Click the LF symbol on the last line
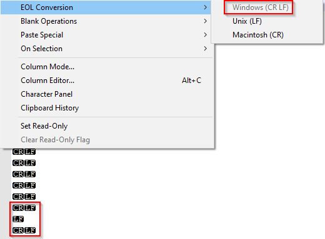This screenshot has width=325, height=239. [30, 230]
